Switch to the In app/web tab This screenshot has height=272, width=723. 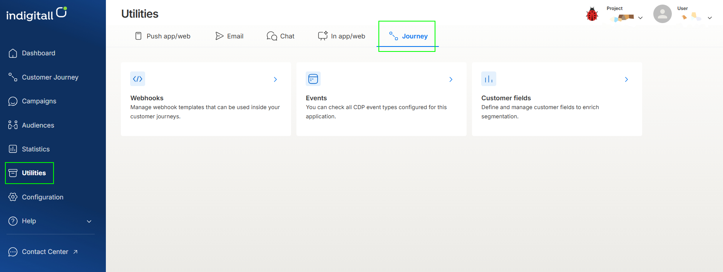coord(341,36)
